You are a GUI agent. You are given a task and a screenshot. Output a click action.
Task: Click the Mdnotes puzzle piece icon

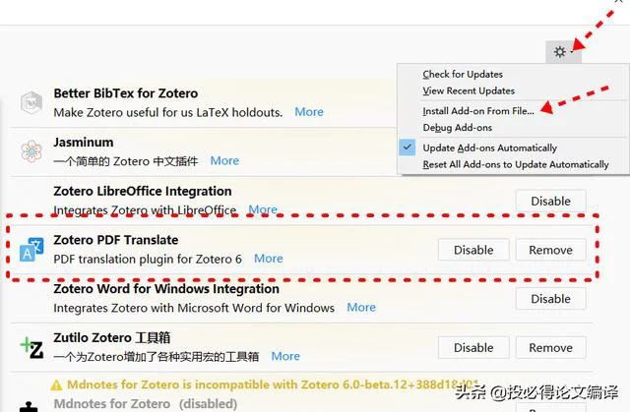[x=29, y=407]
